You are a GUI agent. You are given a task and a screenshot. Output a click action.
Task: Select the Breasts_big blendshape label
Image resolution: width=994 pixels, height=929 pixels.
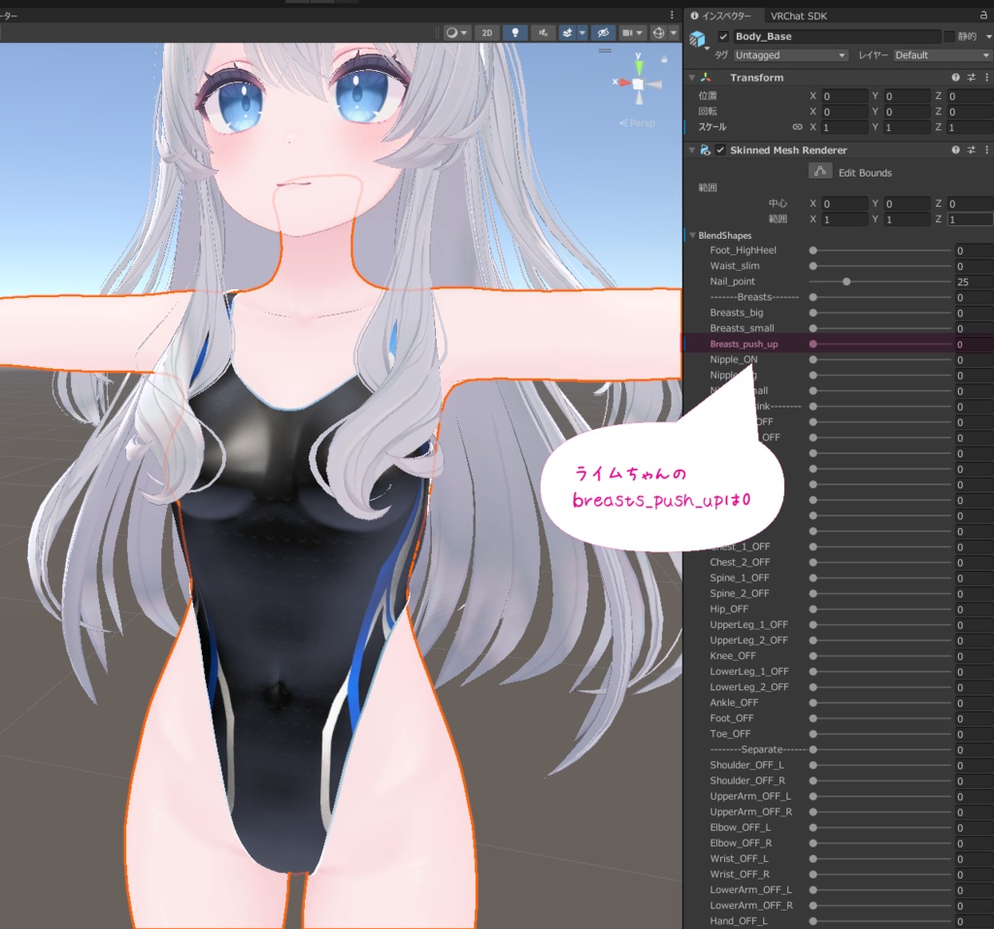[x=737, y=313]
